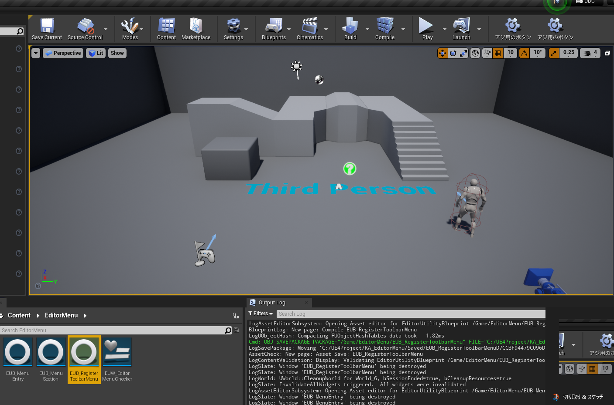Image resolution: width=614 pixels, height=405 pixels.
Task: Expand the Blueprints dropdown arrow
Action: click(x=289, y=29)
